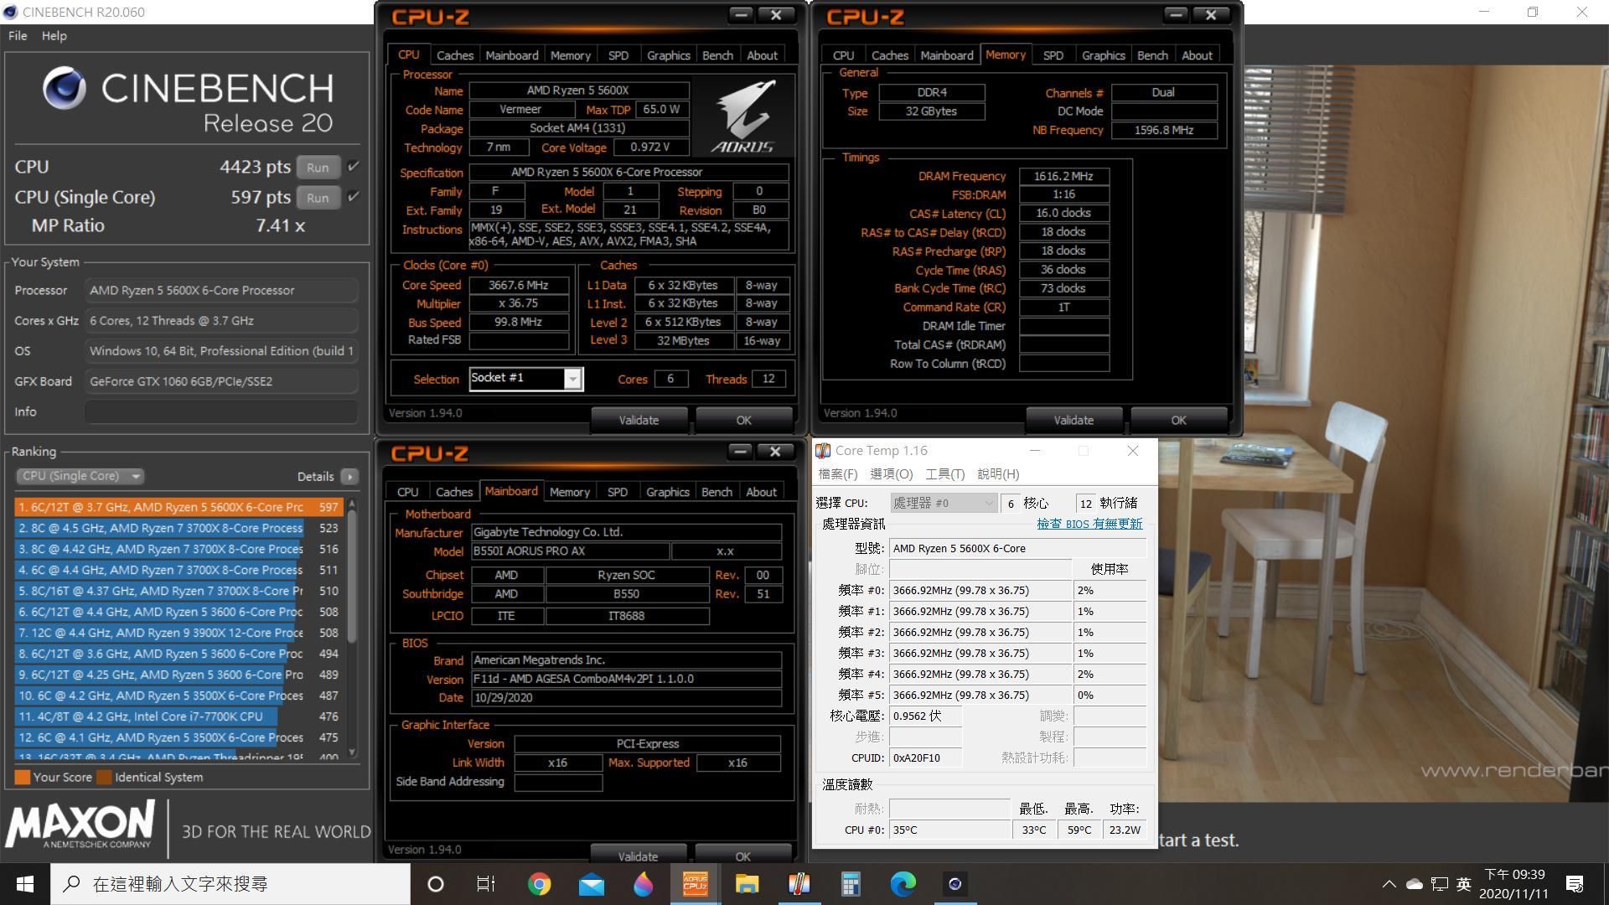Viewport: 1609px width, 905px height.
Task: Open CPU (Single Core) ranking dropdown
Action: (x=80, y=476)
